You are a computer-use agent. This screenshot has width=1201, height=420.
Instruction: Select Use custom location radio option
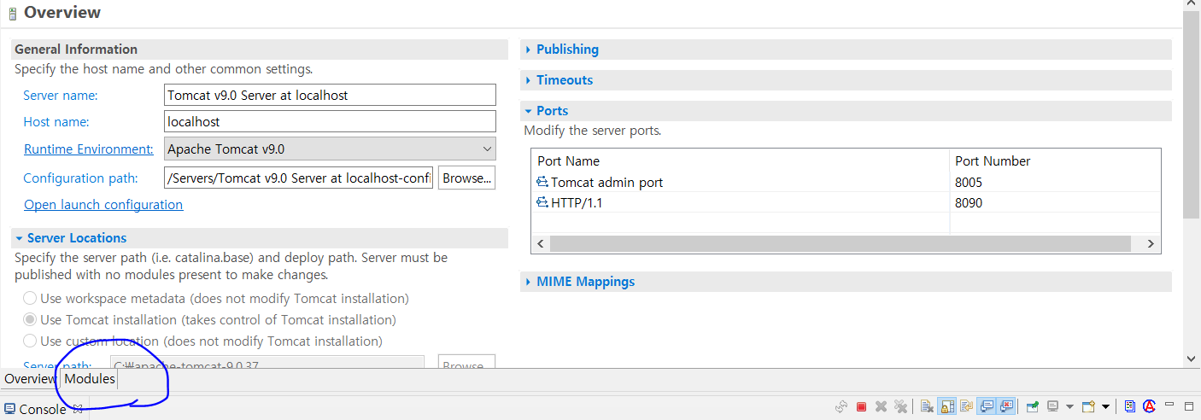point(30,341)
